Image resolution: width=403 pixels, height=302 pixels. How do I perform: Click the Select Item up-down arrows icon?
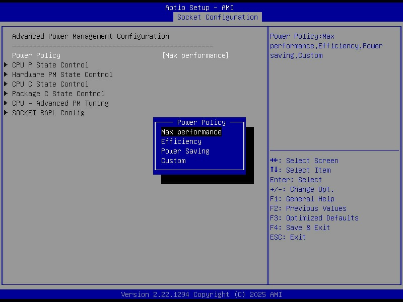point(275,170)
